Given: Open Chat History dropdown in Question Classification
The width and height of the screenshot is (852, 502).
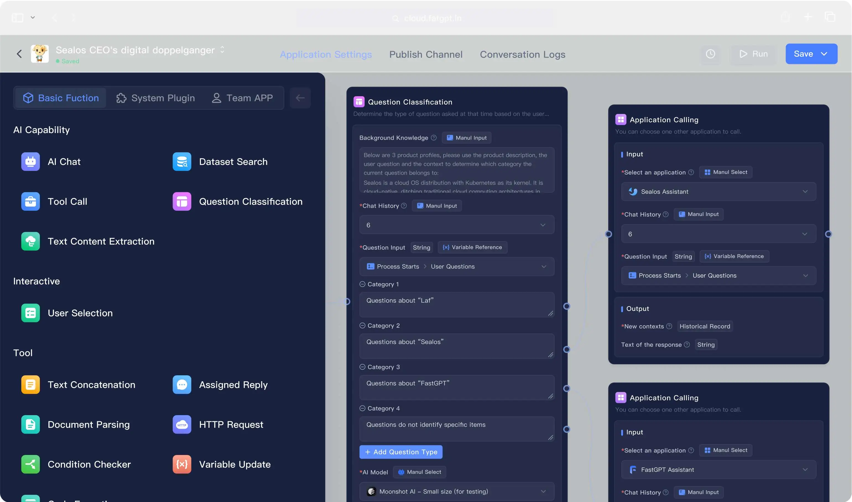Looking at the screenshot, I should pos(457,225).
